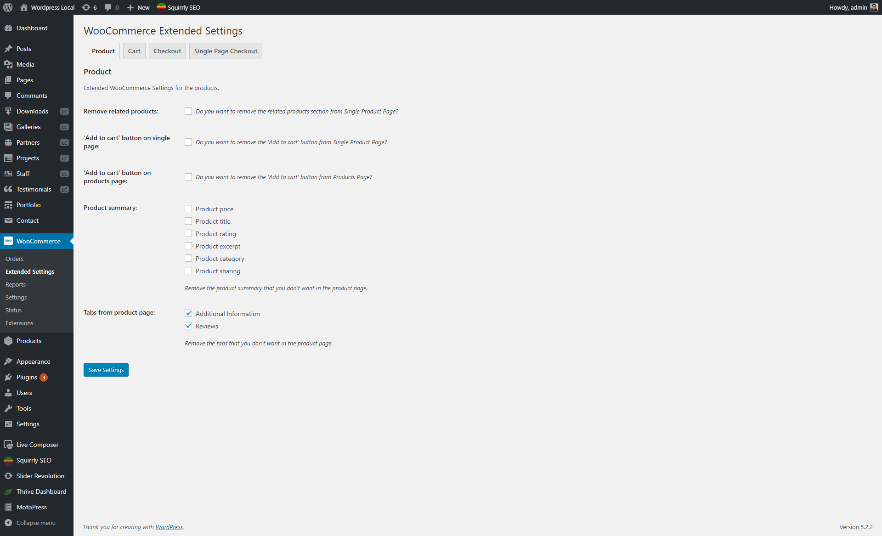Click the Staff icon in sidebar
Viewport: 882px width, 536px height.
pyautogui.click(x=8, y=174)
